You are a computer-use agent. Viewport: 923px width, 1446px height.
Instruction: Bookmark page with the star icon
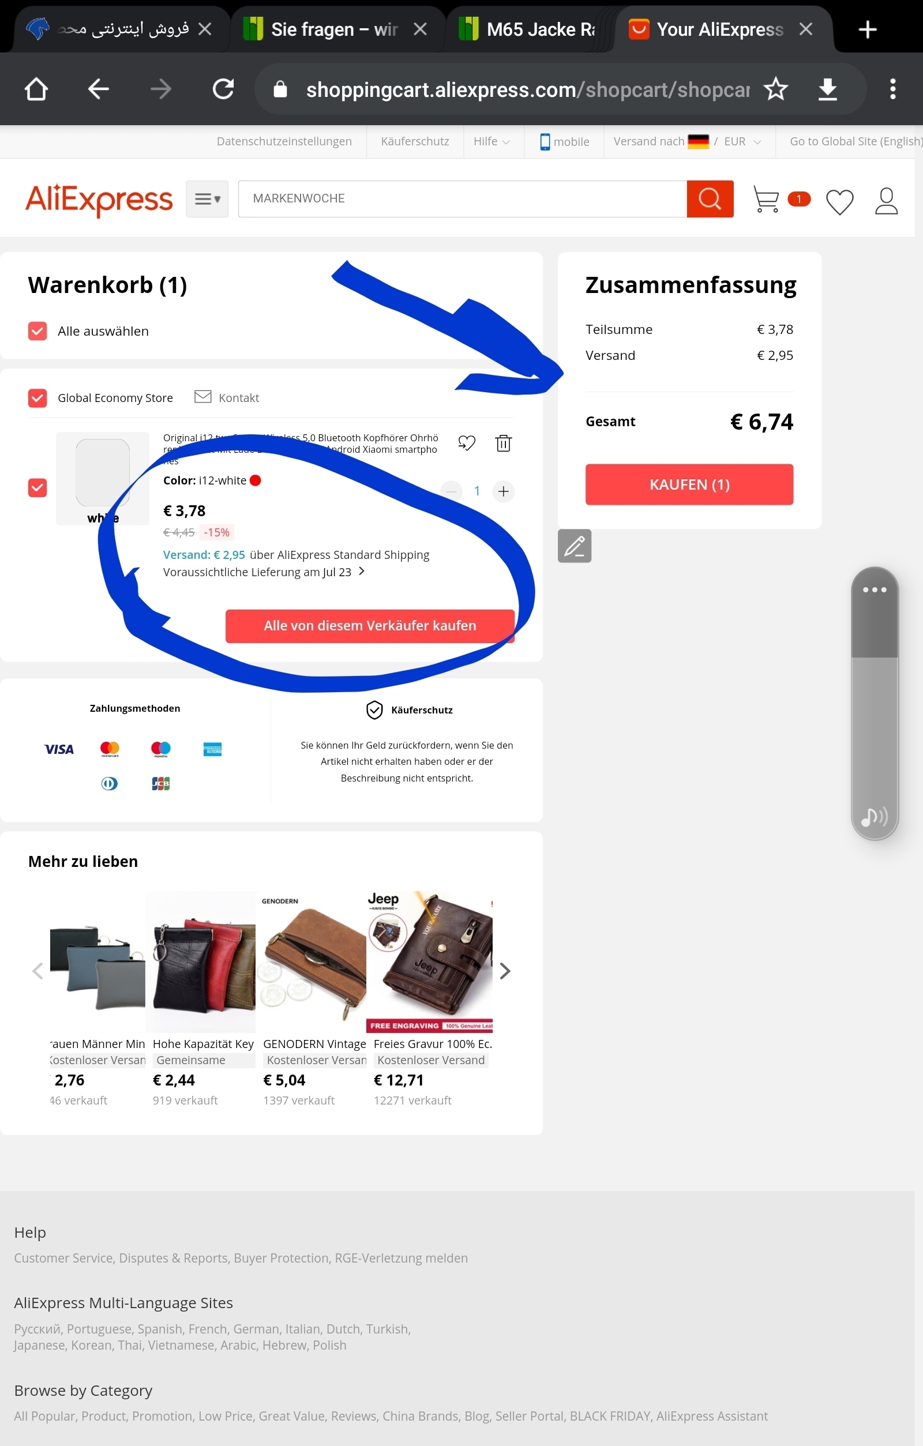pyautogui.click(x=775, y=89)
